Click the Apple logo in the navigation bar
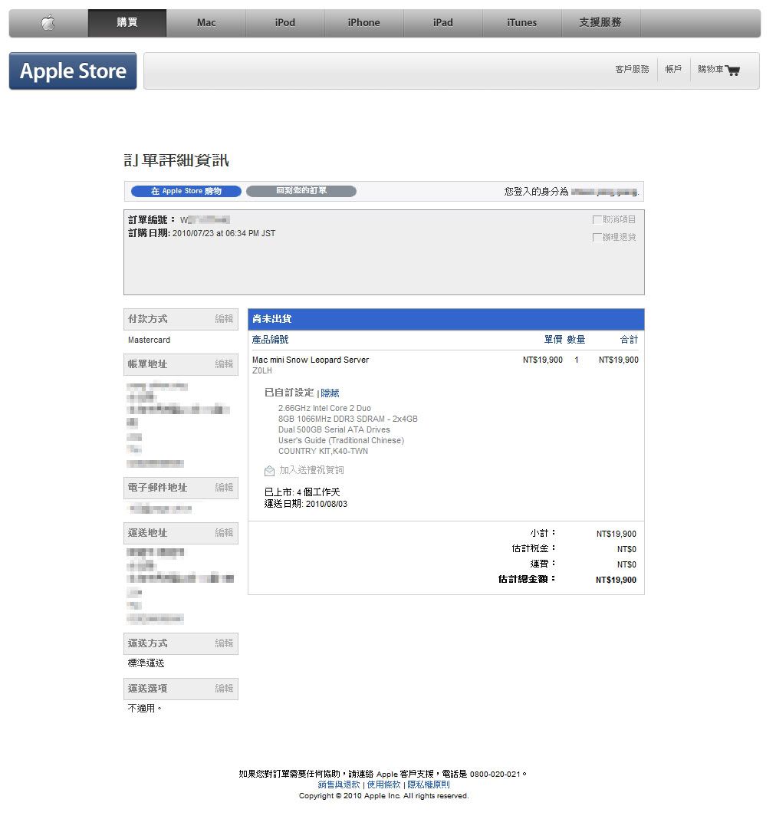776x819 pixels. pos(48,22)
